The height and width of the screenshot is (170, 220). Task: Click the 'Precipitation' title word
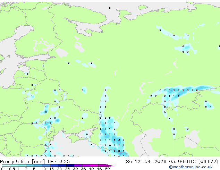click(15, 162)
